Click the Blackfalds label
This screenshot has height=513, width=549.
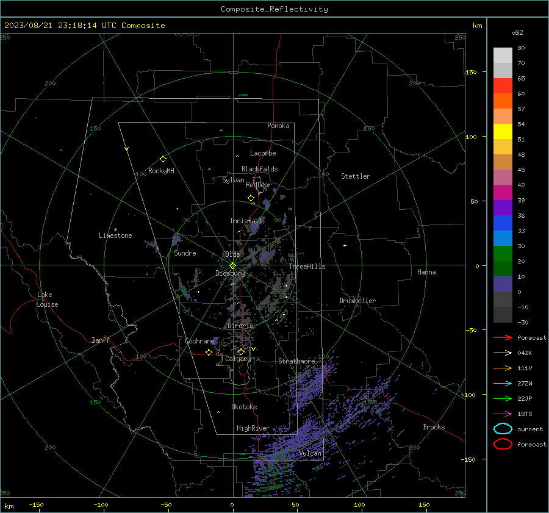click(x=259, y=169)
